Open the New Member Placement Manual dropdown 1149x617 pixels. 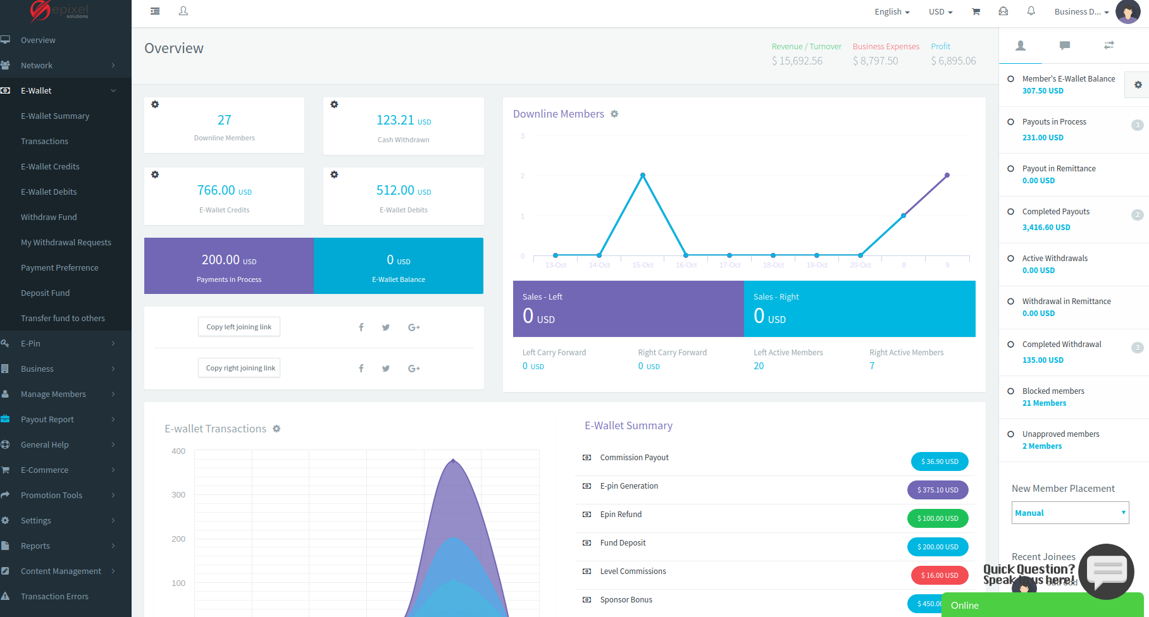pyautogui.click(x=1070, y=513)
